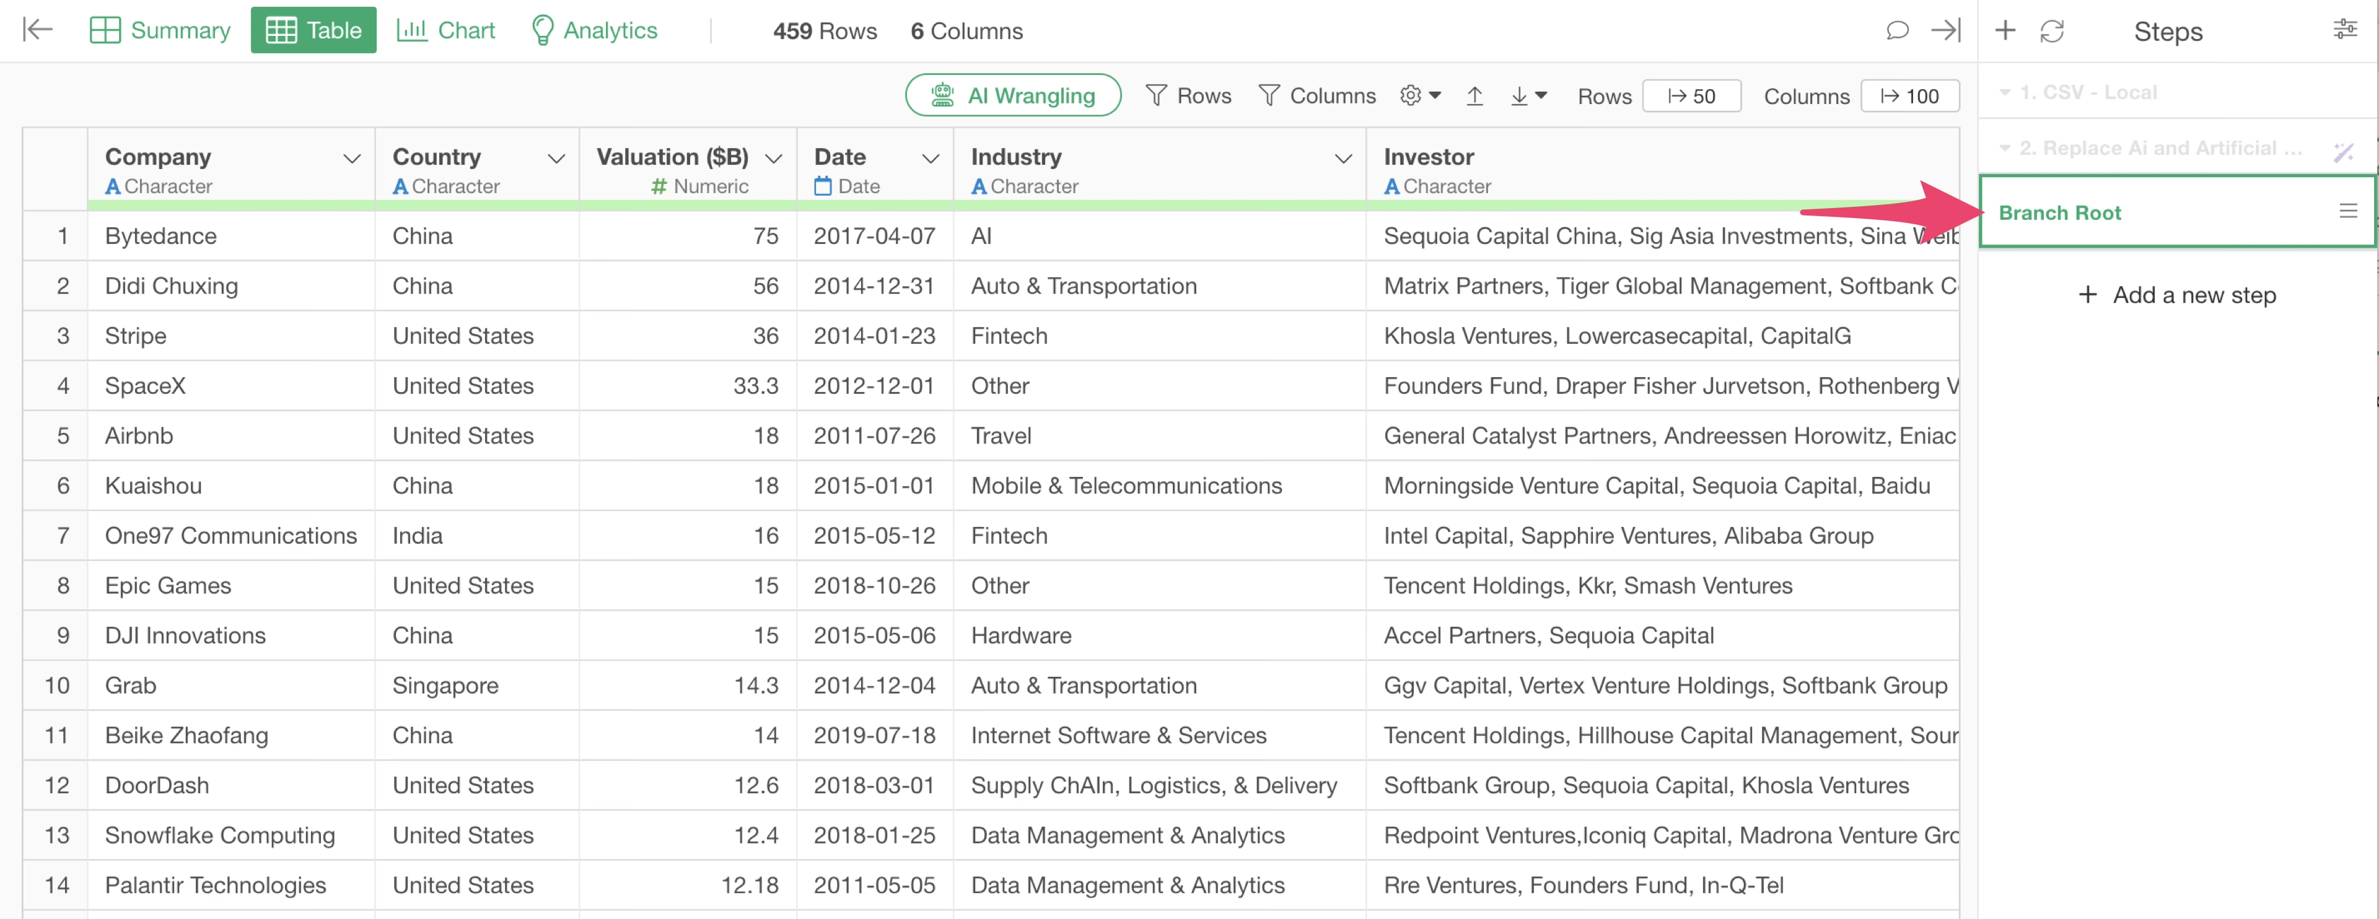
Task: Select row number 12 header
Action: pos(55,785)
